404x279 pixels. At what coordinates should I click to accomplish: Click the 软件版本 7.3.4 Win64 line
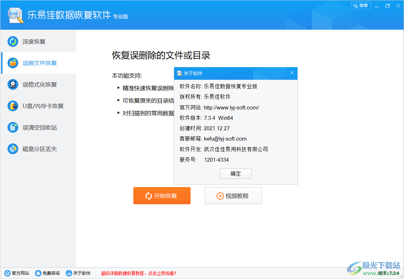click(x=206, y=118)
